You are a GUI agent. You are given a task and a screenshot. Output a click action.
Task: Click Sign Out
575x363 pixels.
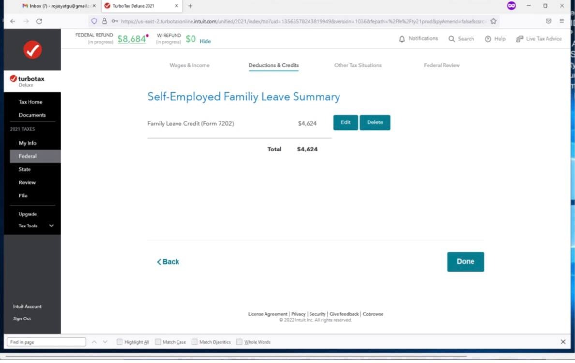22,318
